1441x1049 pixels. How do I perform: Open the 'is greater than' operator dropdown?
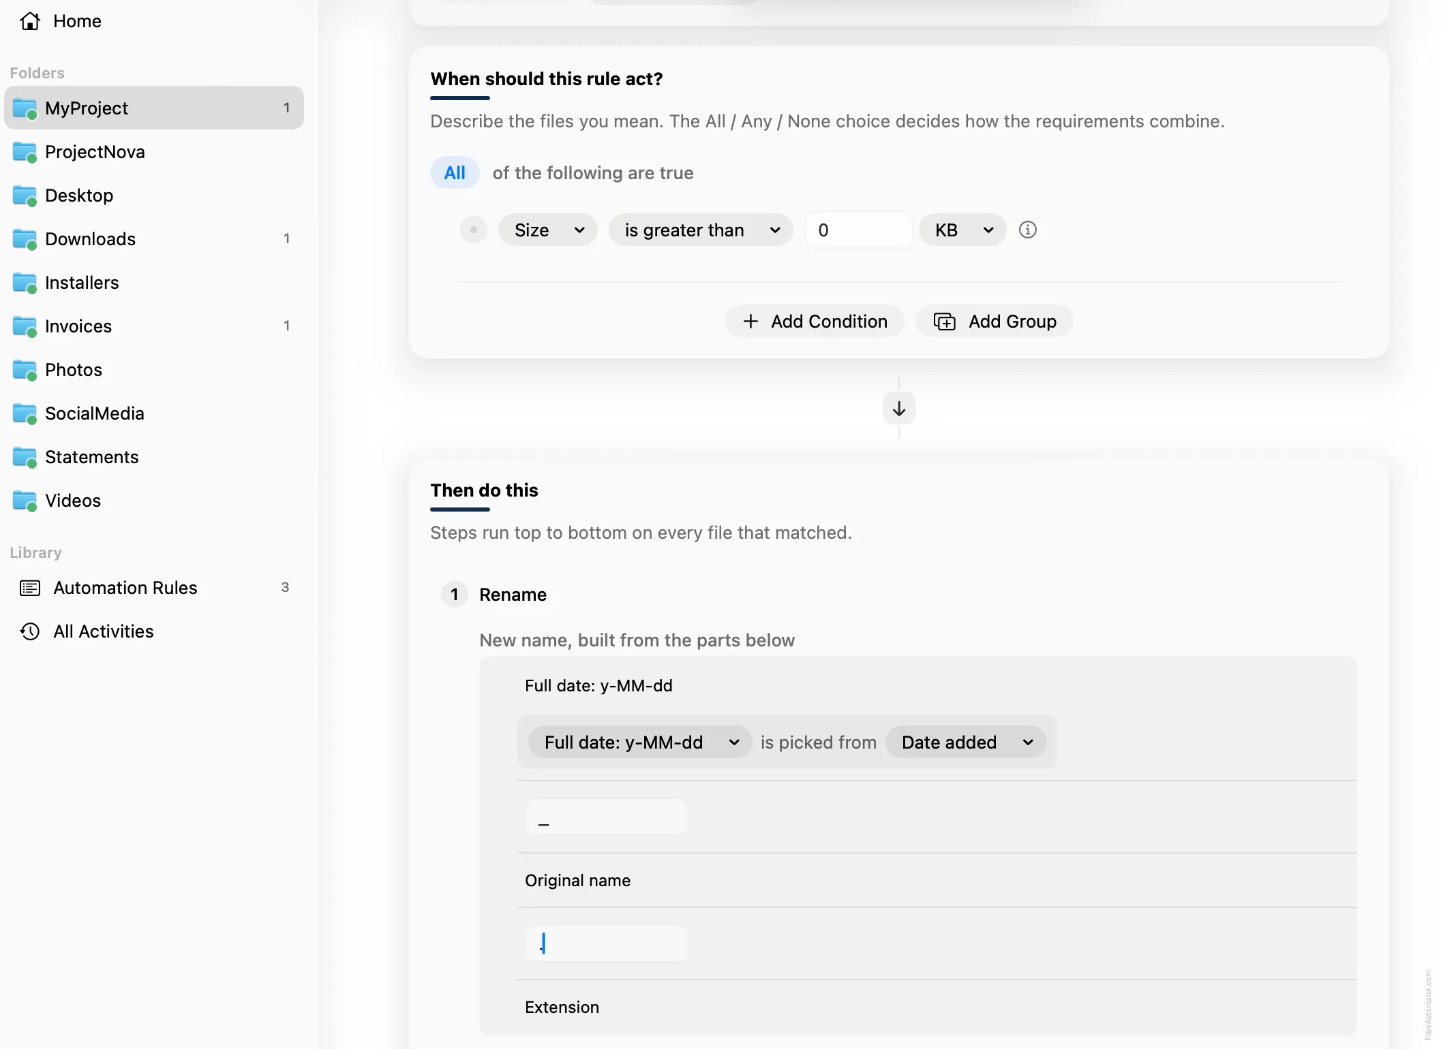701,230
